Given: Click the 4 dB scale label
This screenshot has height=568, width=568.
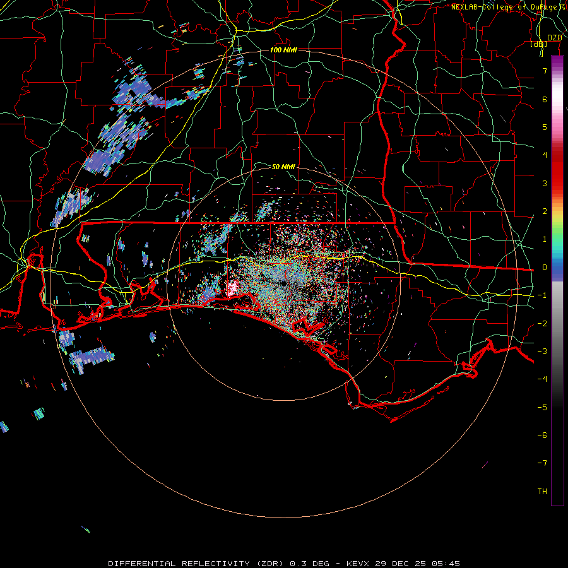Looking at the screenshot, I should (545, 155).
